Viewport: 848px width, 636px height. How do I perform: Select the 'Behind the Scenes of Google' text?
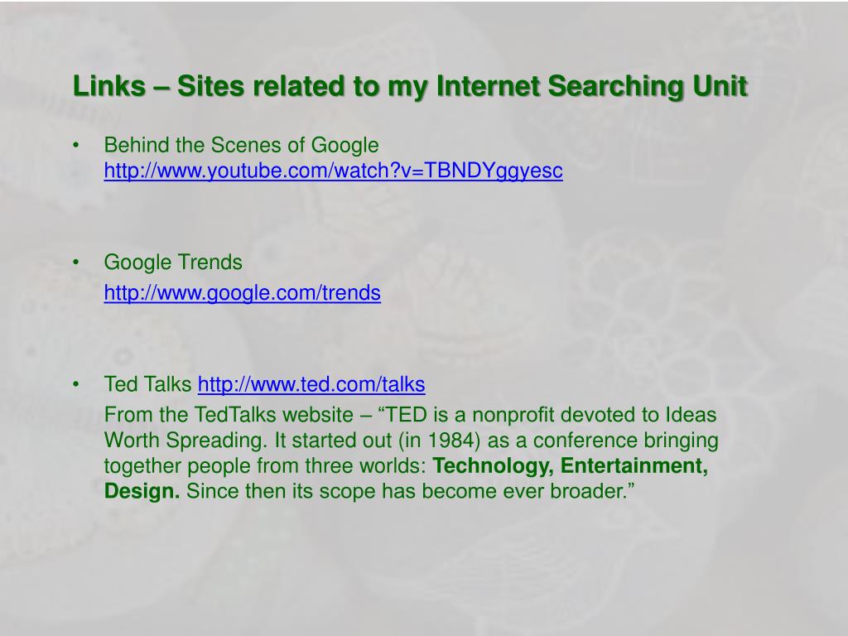pyautogui.click(x=241, y=145)
